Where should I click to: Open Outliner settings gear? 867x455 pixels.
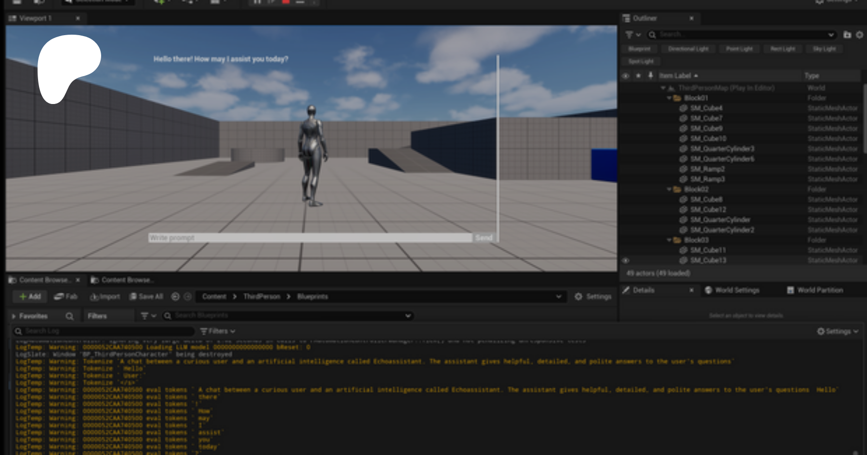tap(859, 35)
